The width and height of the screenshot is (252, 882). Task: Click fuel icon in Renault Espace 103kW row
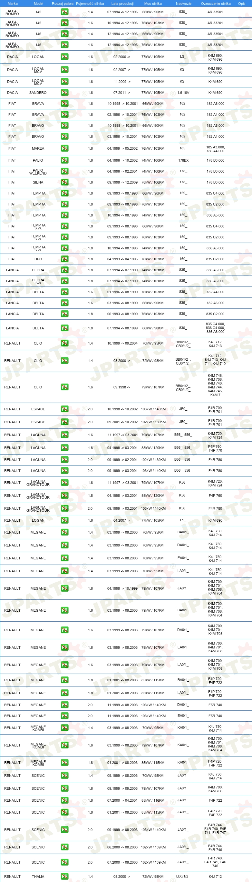coord(65,409)
